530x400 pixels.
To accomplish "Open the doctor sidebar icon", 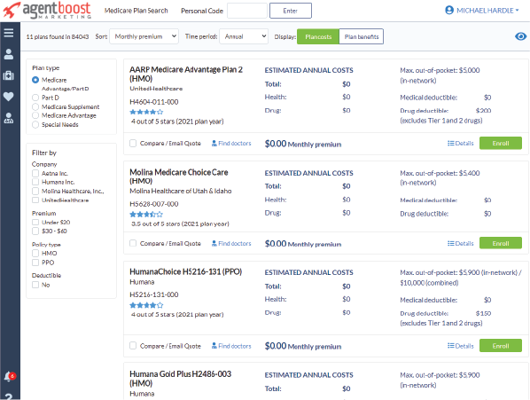I will pyautogui.click(x=9, y=118).
